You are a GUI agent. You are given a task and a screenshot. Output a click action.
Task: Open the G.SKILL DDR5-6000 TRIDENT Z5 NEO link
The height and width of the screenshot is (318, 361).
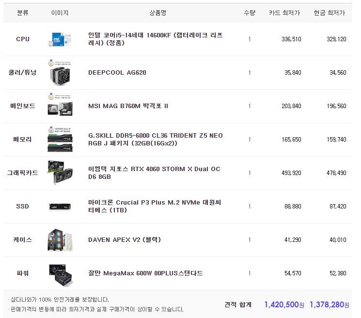pyautogui.click(x=156, y=139)
